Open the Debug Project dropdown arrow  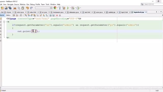click(x=75, y=8)
